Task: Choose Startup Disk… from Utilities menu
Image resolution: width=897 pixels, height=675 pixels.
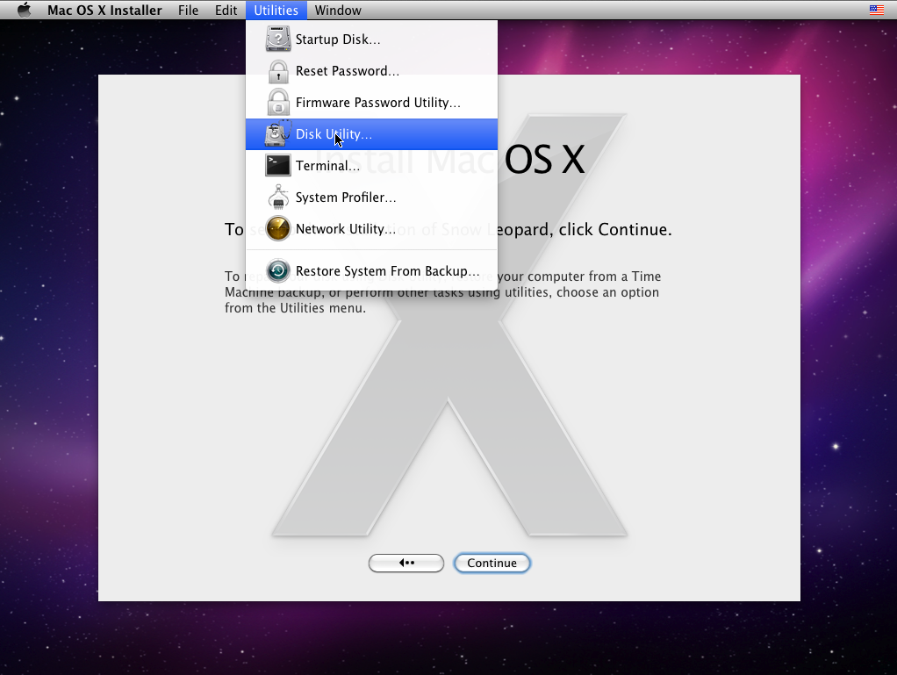Action: point(371,39)
